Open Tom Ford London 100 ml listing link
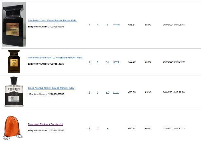The image size is (201, 143). pos(53,21)
